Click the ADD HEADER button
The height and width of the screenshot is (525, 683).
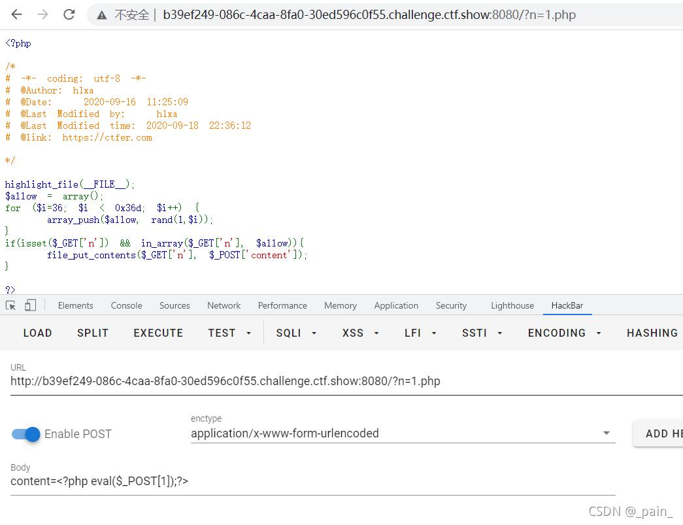pos(659,433)
